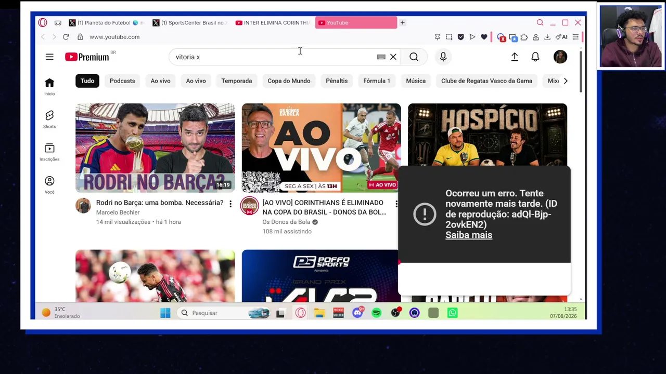This screenshot has width=666, height=374.
Task: Open WhatsApp from the taskbar
Action: tap(453, 313)
